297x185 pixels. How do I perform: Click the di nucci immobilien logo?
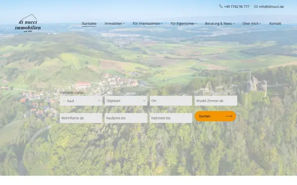tap(28, 23)
